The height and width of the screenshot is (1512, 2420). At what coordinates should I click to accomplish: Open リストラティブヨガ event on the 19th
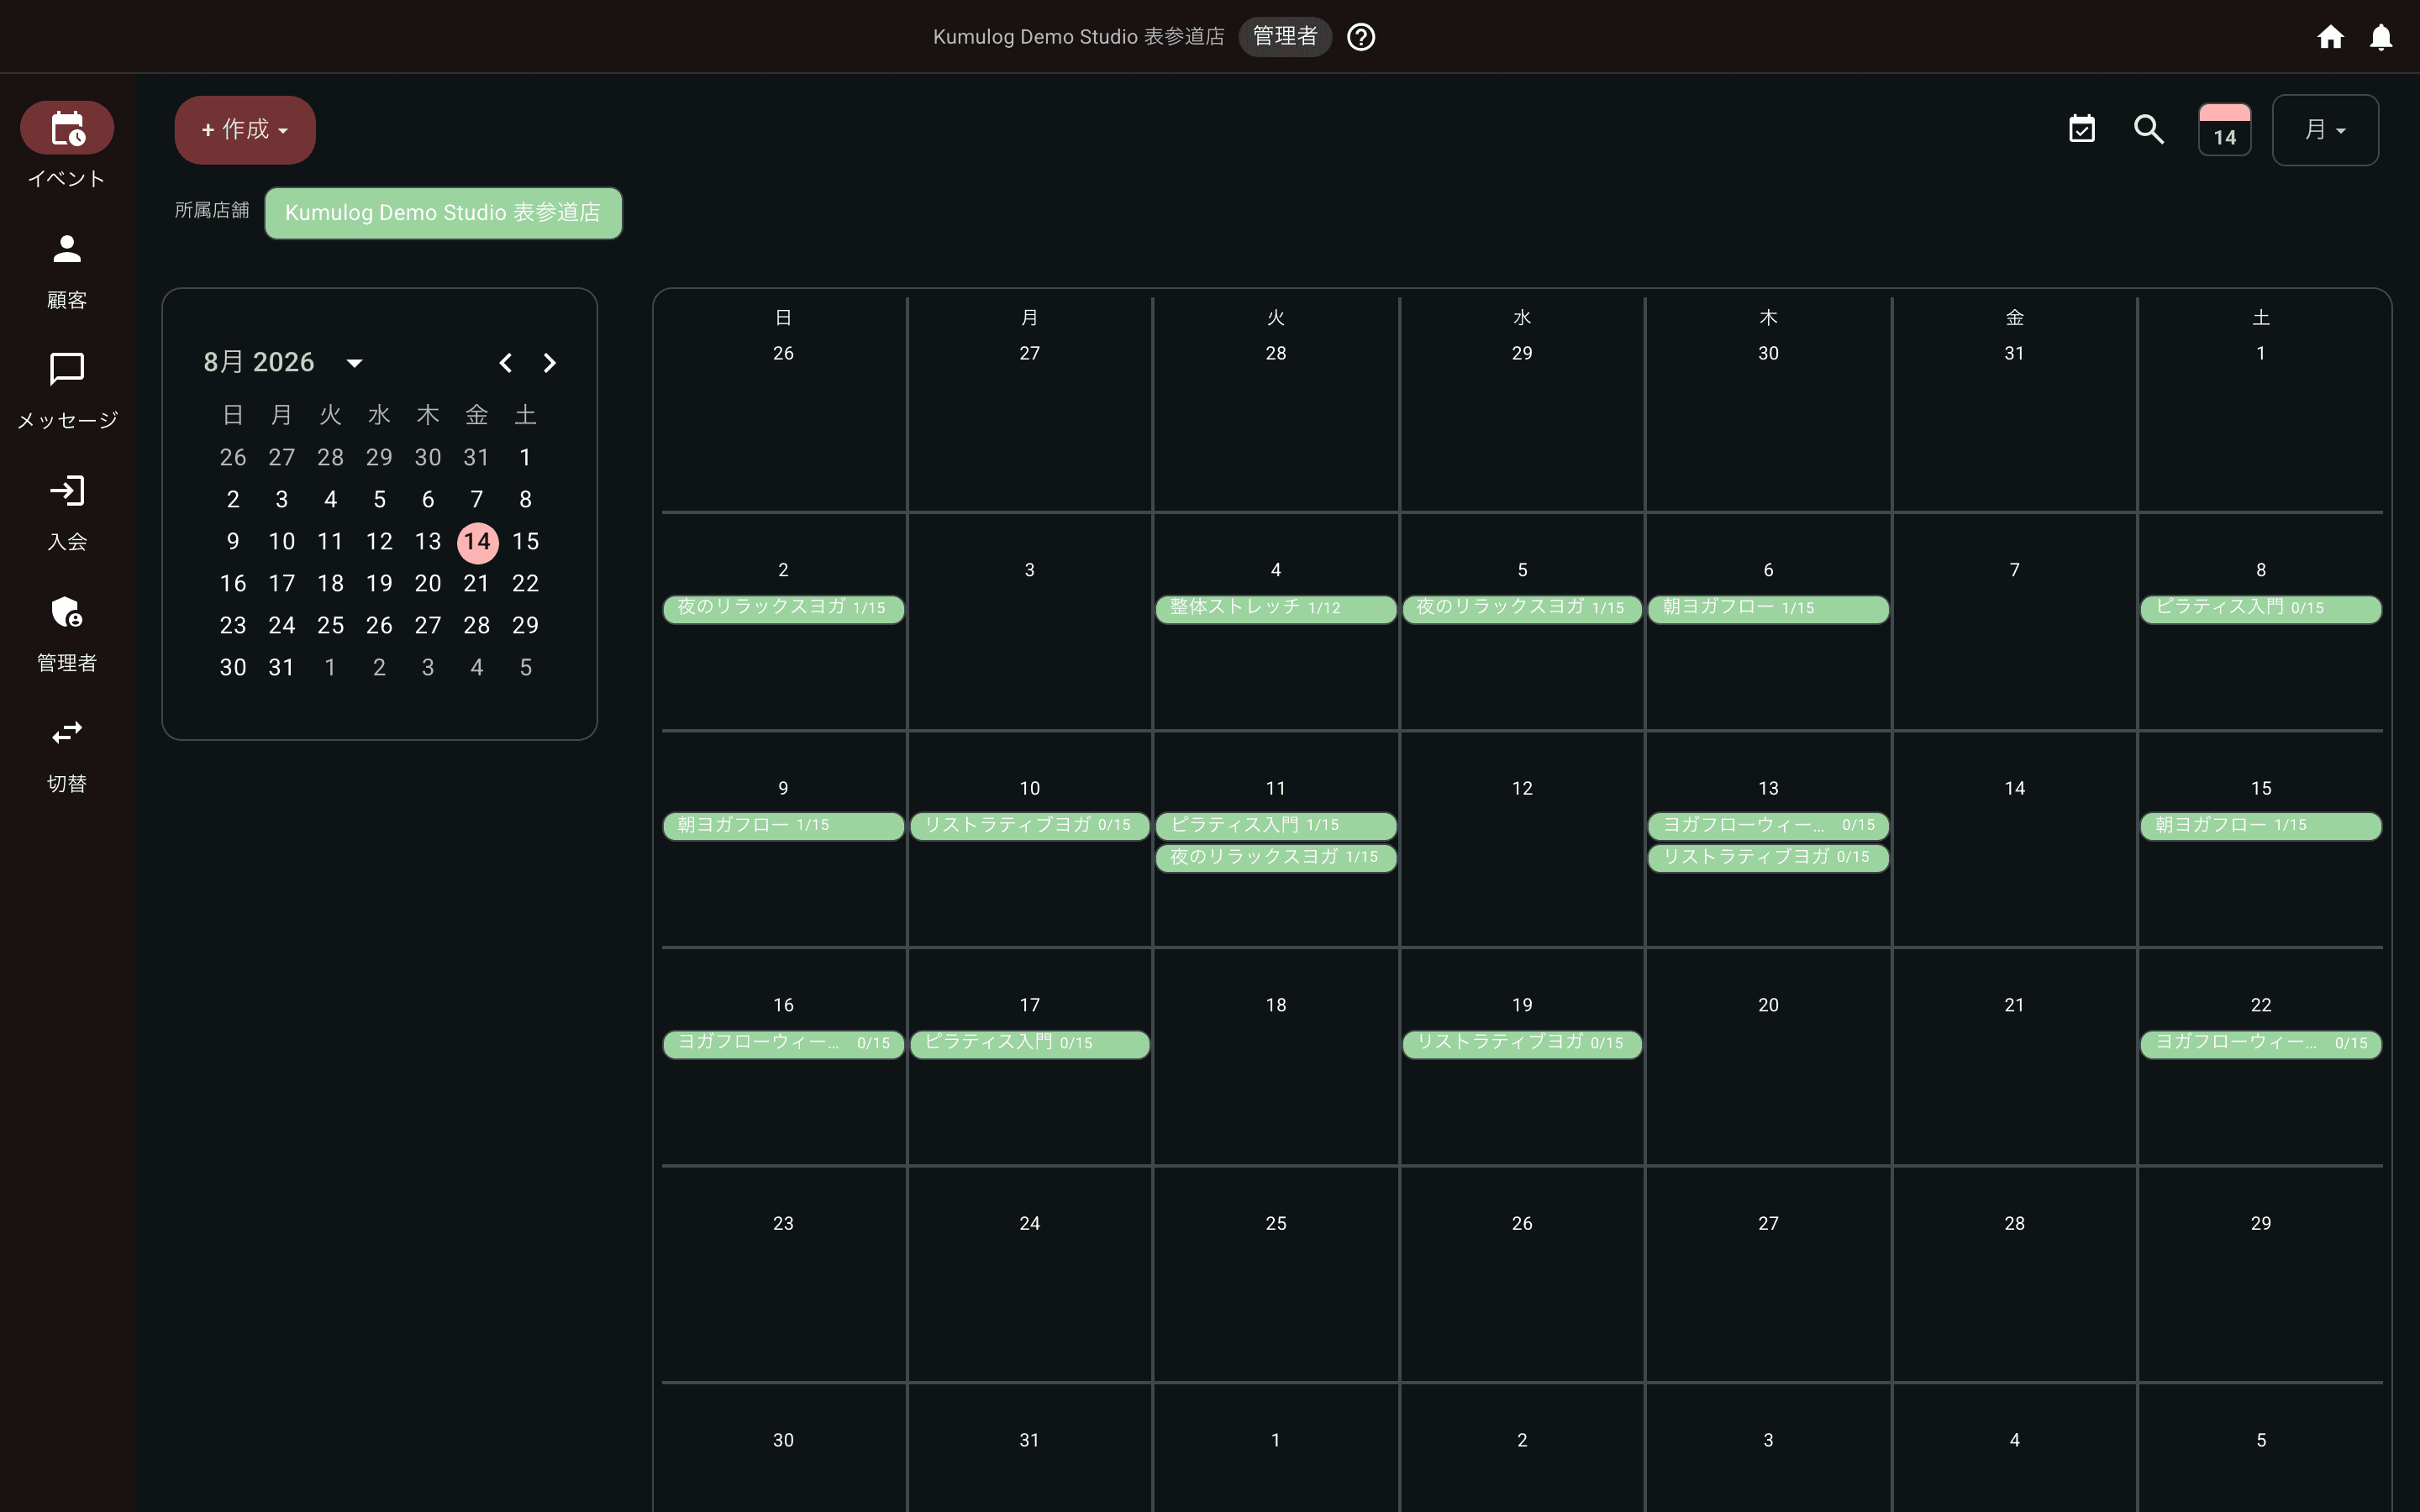tap(1522, 1044)
